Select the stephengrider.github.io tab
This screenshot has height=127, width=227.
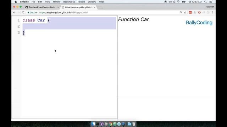(x=79, y=7)
